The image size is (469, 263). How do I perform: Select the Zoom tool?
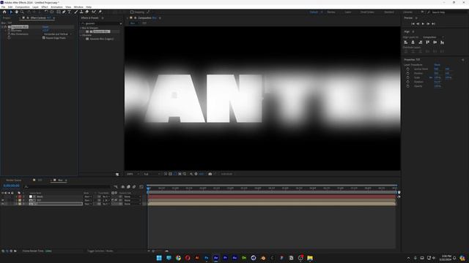(23, 12)
